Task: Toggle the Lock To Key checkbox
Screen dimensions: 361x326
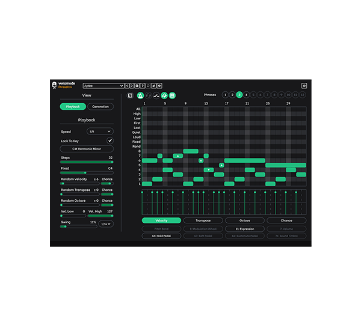Action: (110, 140)
